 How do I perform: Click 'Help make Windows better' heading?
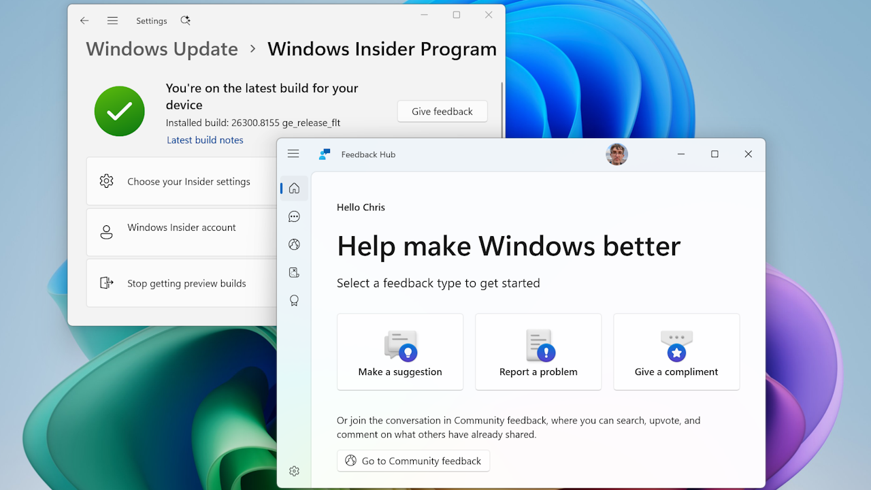(x=508, y=246)
